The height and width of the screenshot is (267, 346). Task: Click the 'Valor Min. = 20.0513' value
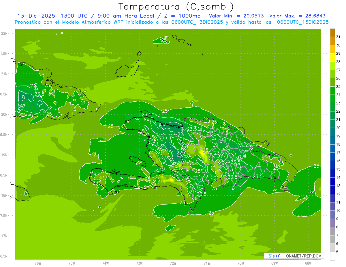pos(236,16)
